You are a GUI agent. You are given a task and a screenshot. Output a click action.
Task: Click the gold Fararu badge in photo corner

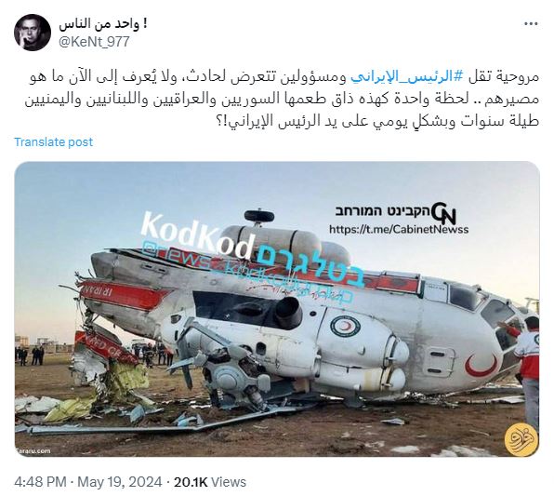click(521, 439)
